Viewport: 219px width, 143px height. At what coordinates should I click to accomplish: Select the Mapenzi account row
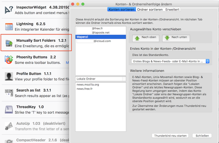pyautogui.click(x=100, y=37)
